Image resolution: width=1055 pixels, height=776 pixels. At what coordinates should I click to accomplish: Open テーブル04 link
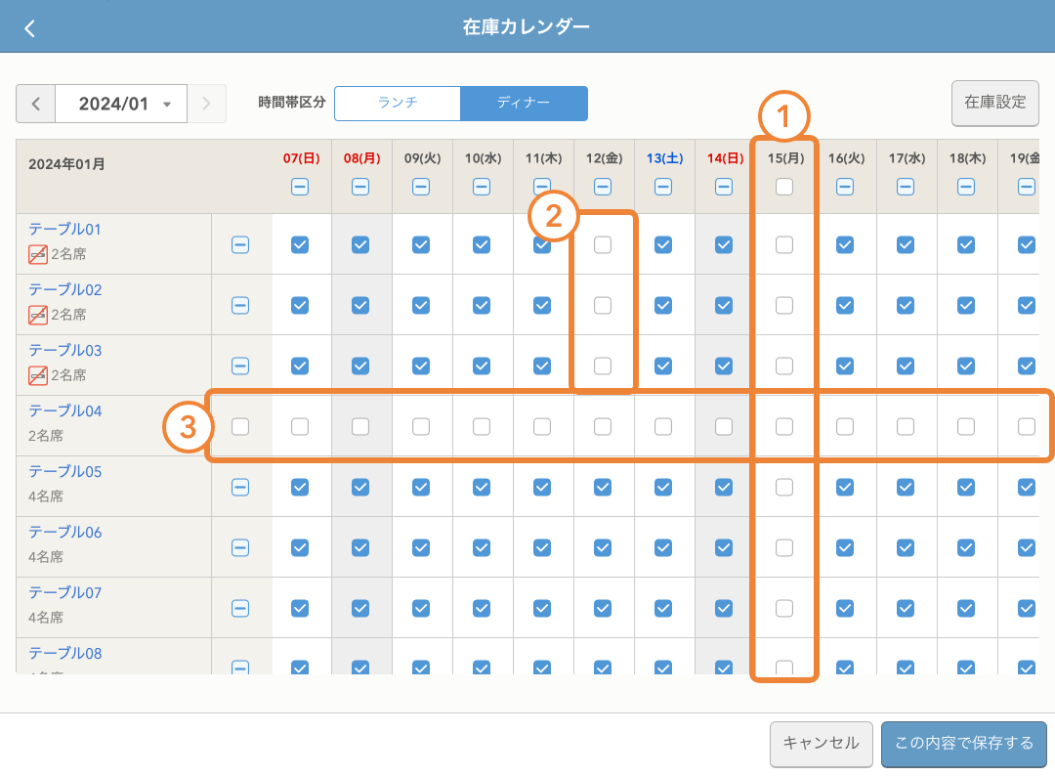coord(64,411)
